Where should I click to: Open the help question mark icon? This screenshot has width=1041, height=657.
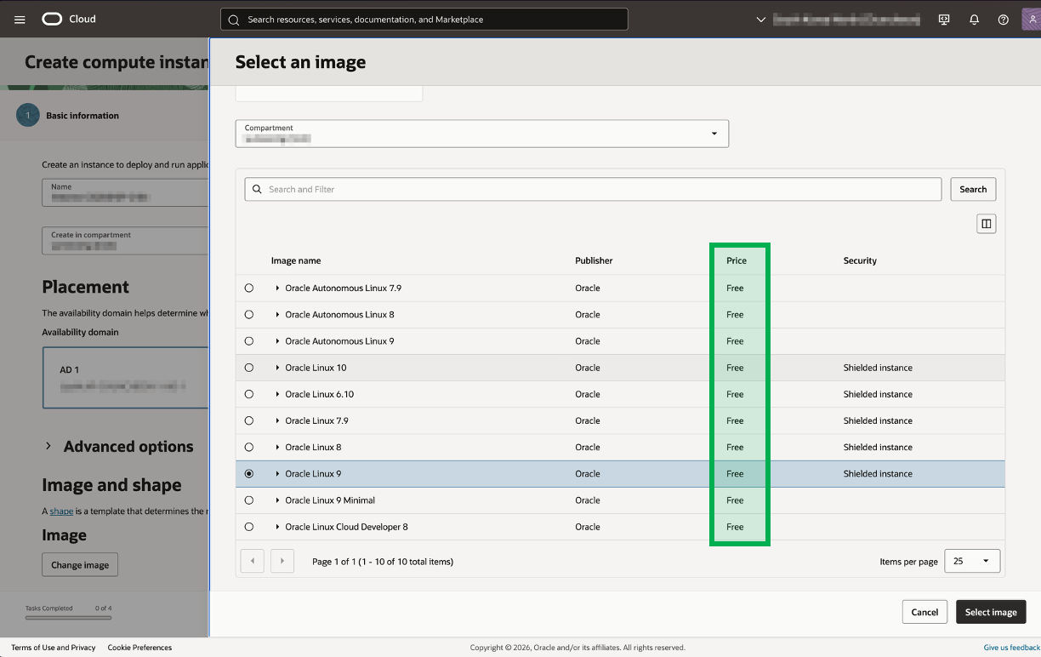tap(1004, 20)
